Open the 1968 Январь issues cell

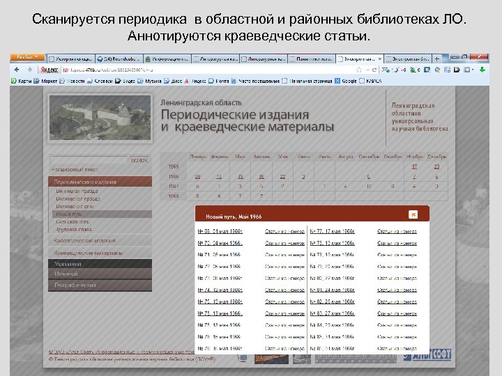(197, 196)
